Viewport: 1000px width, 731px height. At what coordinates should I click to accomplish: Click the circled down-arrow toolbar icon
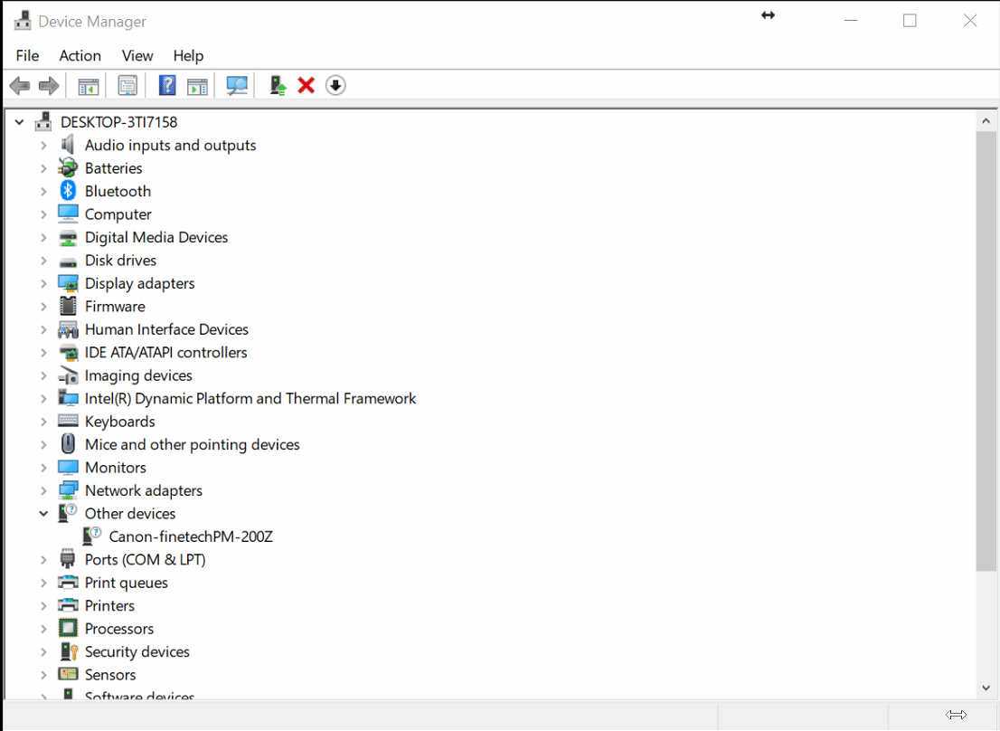coord(335,85)
